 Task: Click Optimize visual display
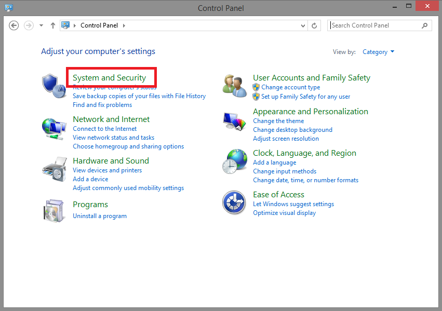[285, 213]
